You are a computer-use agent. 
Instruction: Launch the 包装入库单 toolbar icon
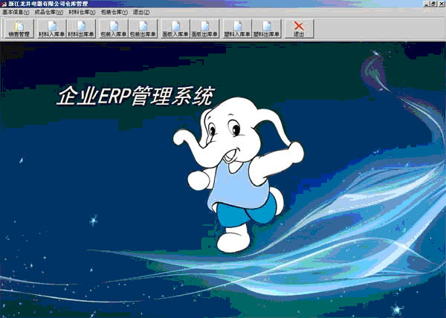113,29
